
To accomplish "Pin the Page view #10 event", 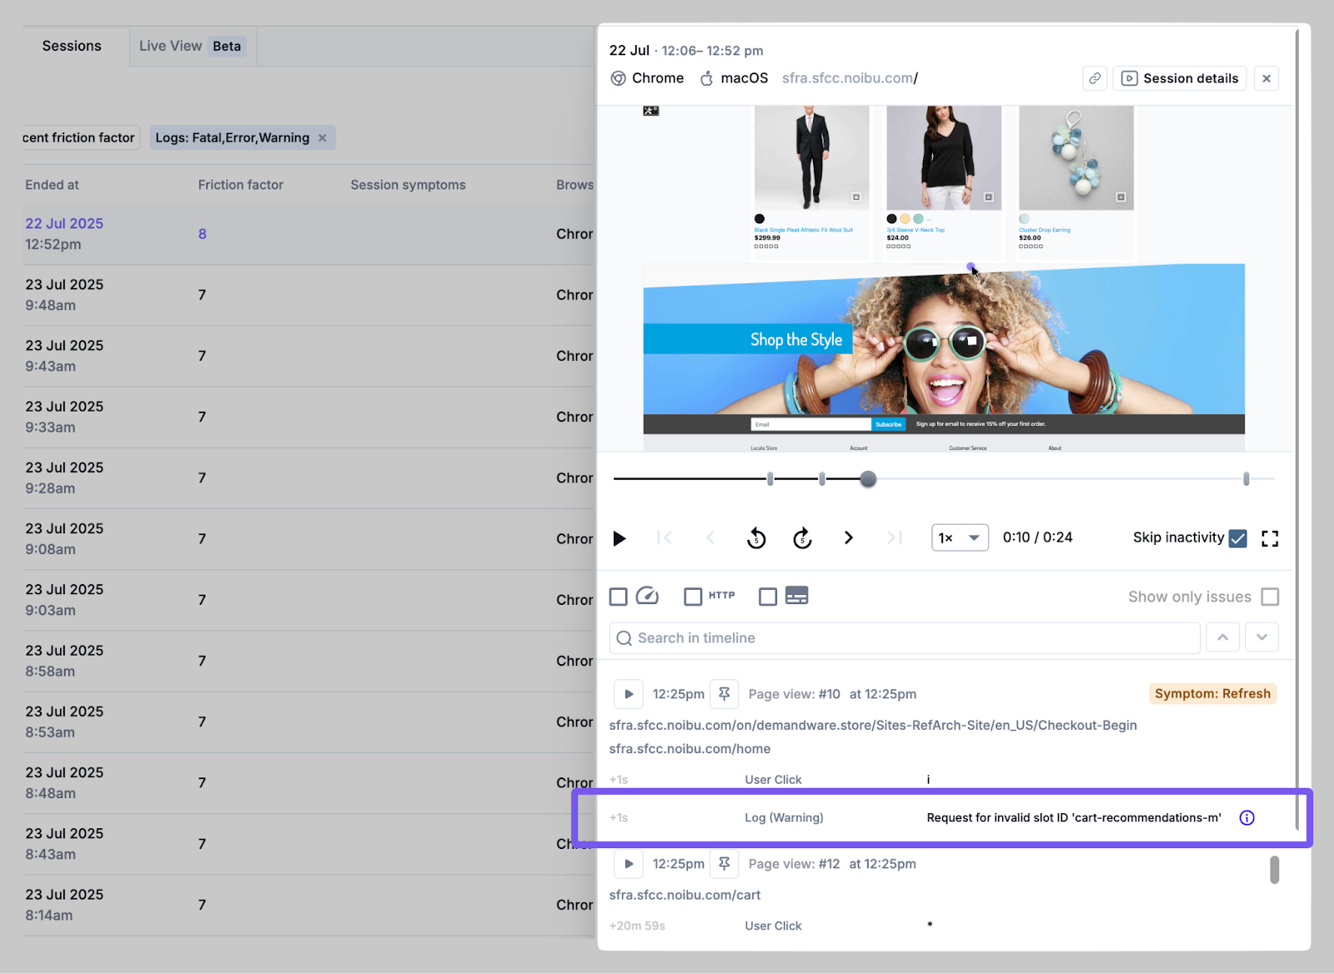I will (724, 694).
